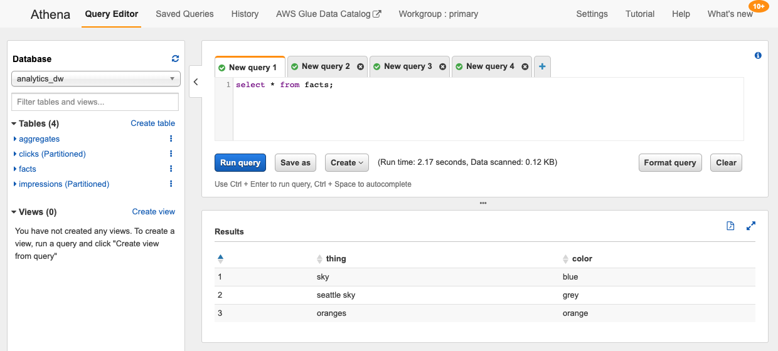Open the facts table options menu
The image size is (778, 351).
[171, 169]
